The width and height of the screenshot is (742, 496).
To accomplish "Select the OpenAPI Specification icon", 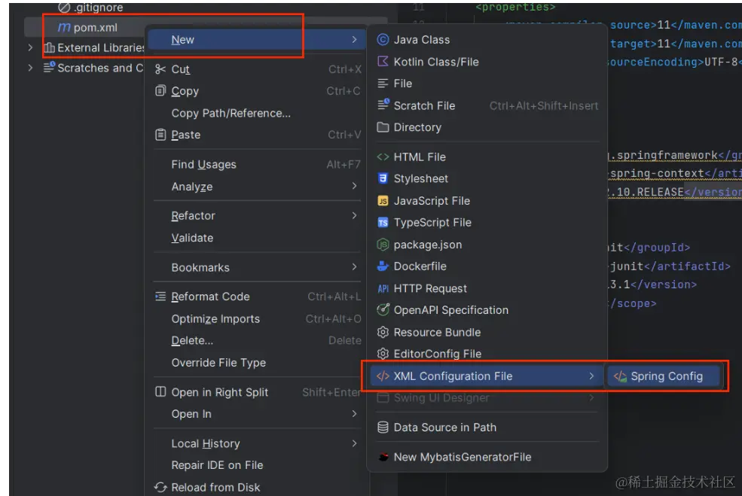I will click(383, 309).
